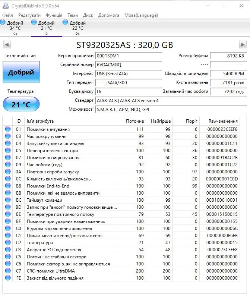Image resolution: width=250 pixels, height=296 pixels.
Task: Click status circle for attribute 0A
Action: (8, 171)
